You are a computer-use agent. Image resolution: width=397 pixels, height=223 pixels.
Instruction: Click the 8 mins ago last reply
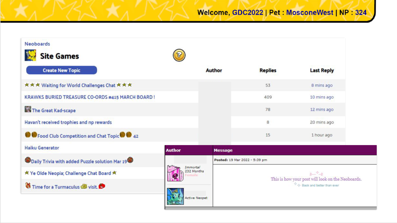click(322, 85)
